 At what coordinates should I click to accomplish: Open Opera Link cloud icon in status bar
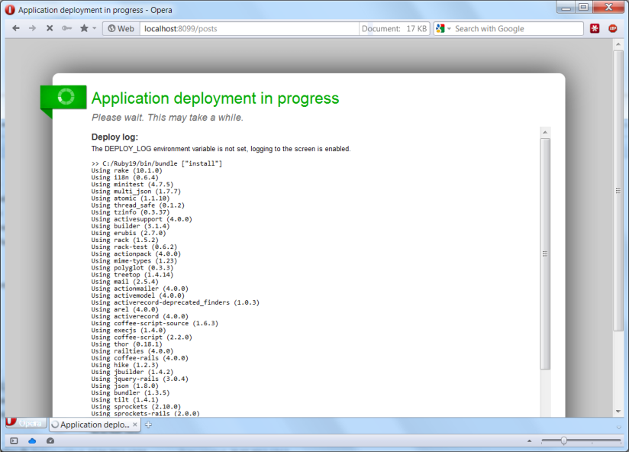32,441
